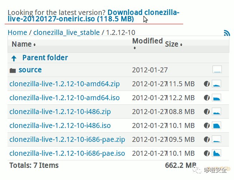234x180 pixels.
Task: Download clonezilla-live-1.2.12-10-amd64.iso
Action: 64,98
